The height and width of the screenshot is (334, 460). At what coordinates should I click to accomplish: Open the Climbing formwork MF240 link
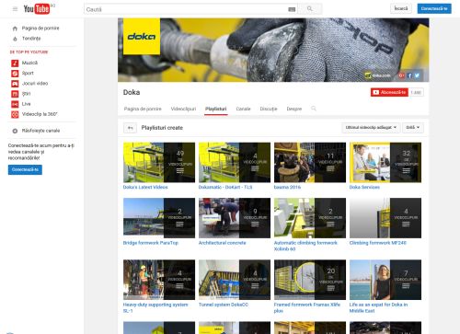pos(378,243)
